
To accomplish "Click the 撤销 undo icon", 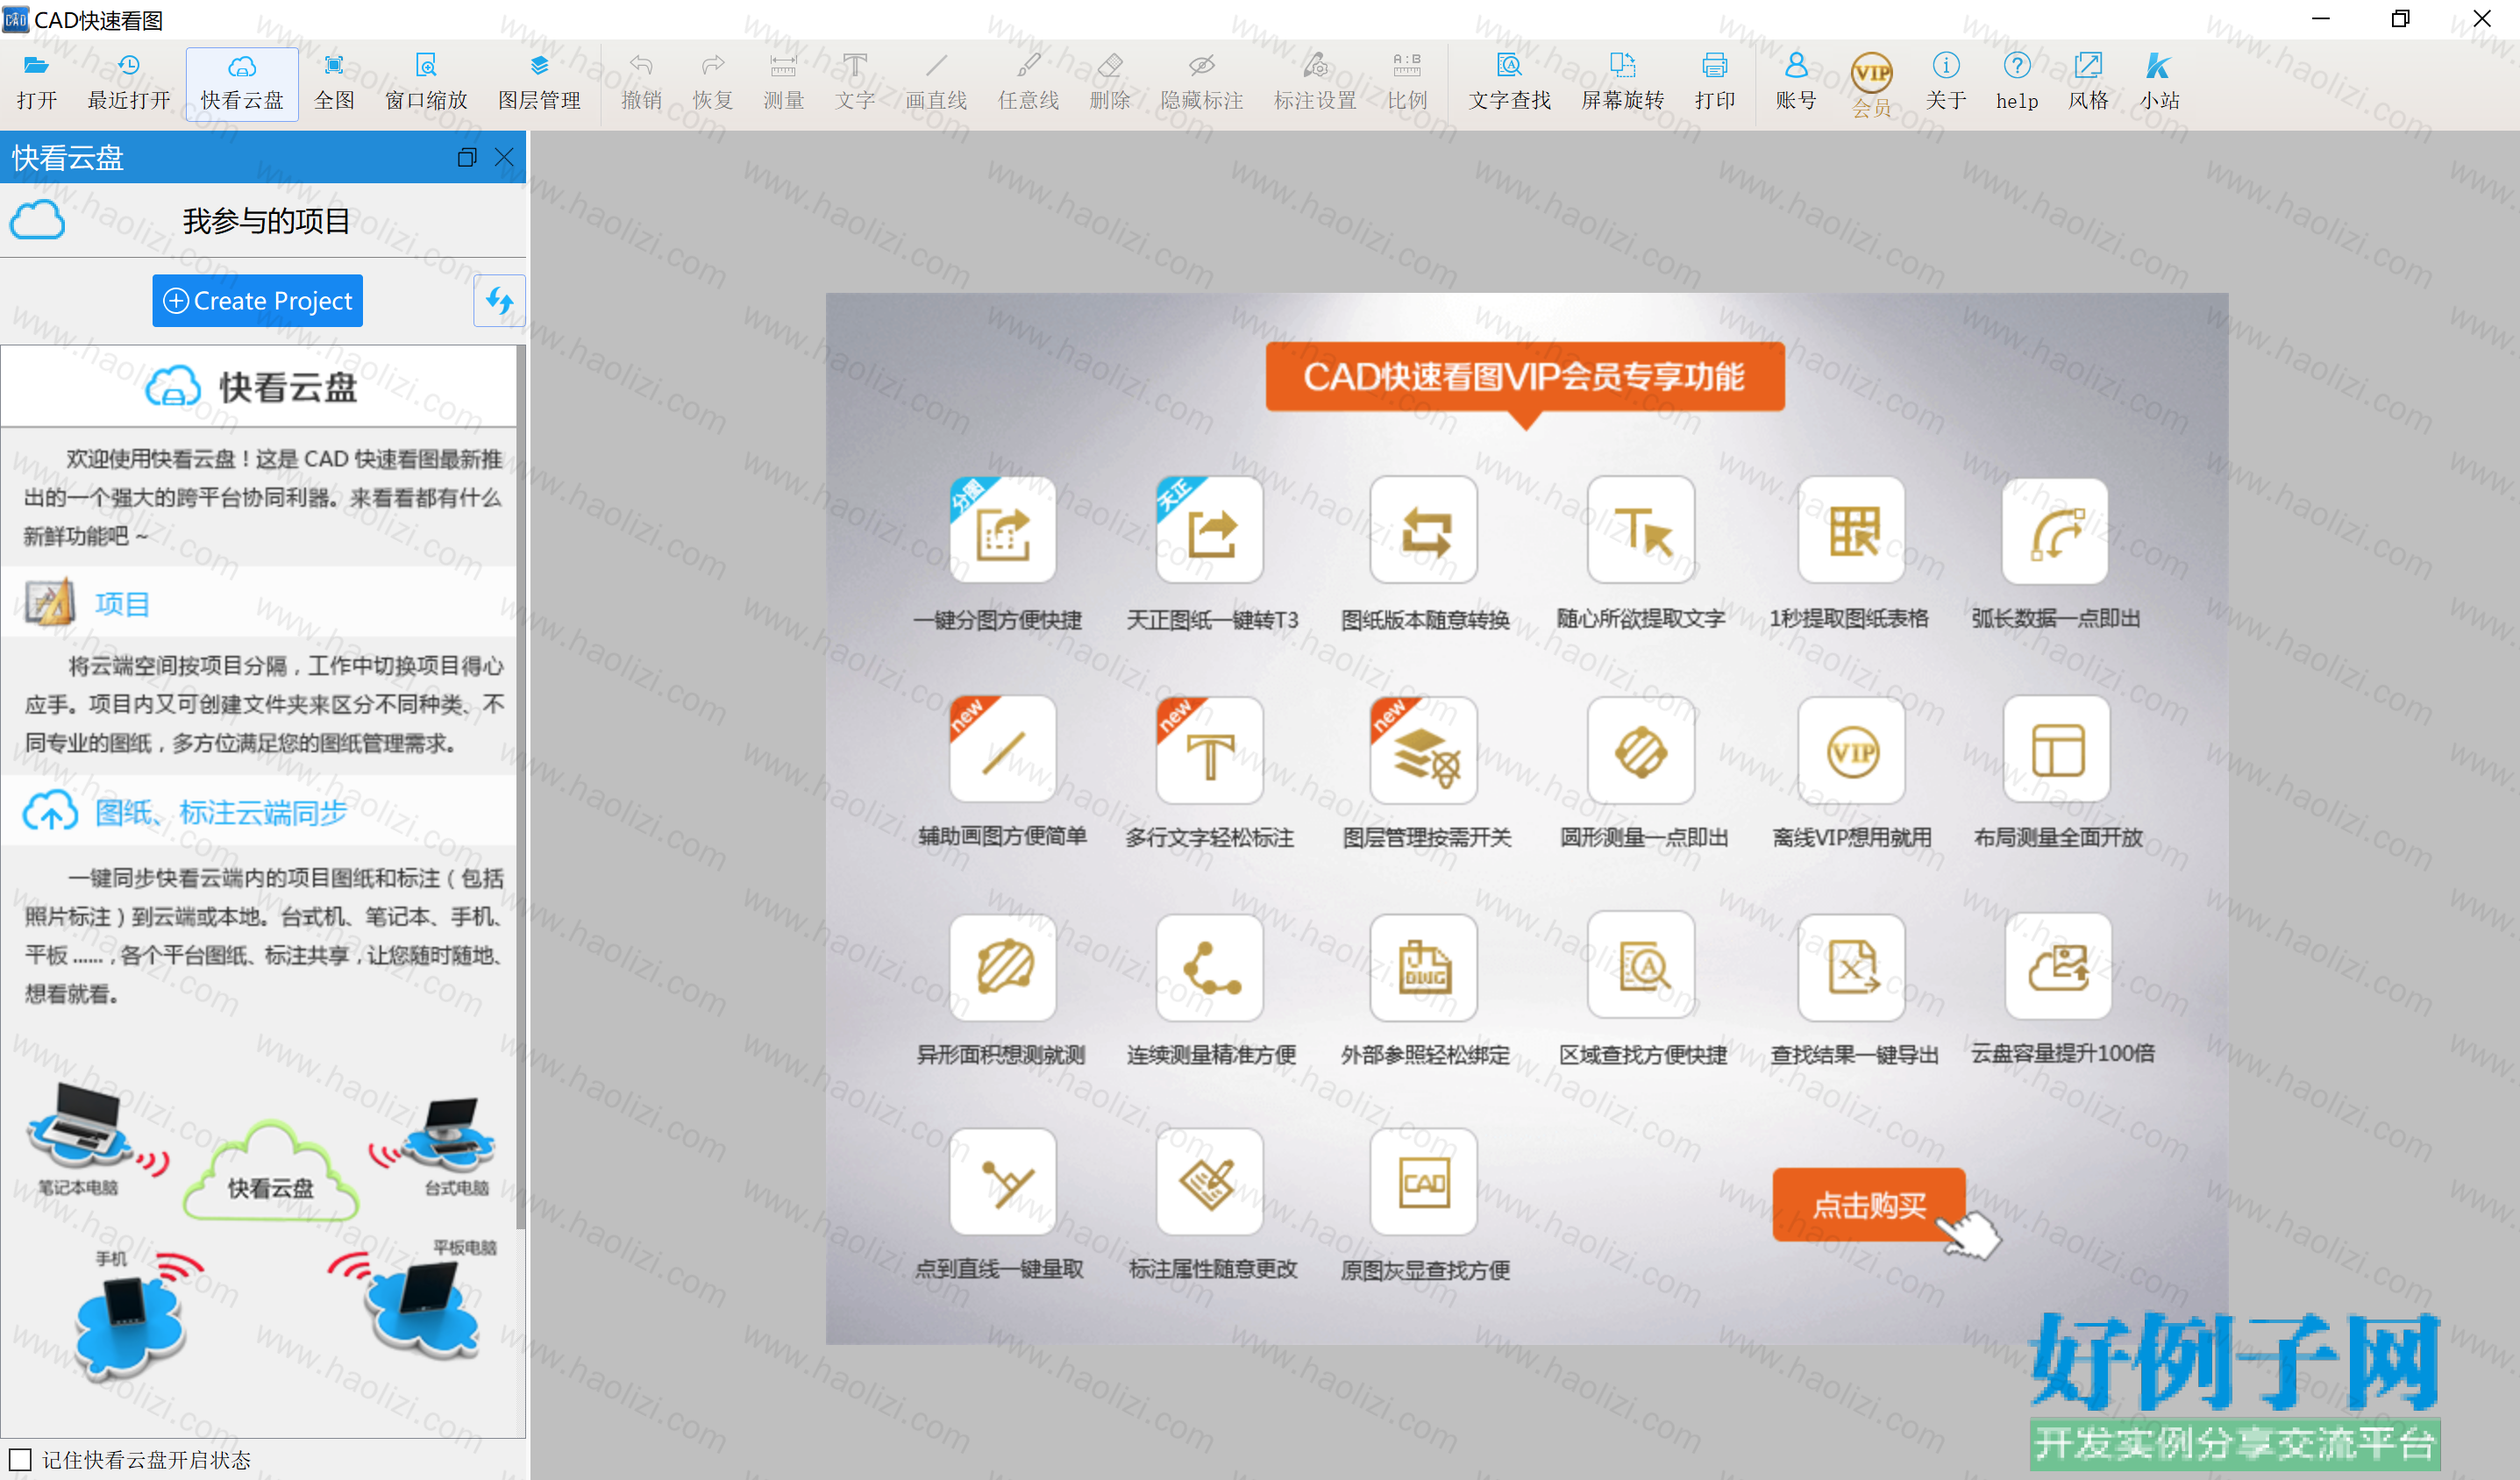I will click(x=641, y=82).
